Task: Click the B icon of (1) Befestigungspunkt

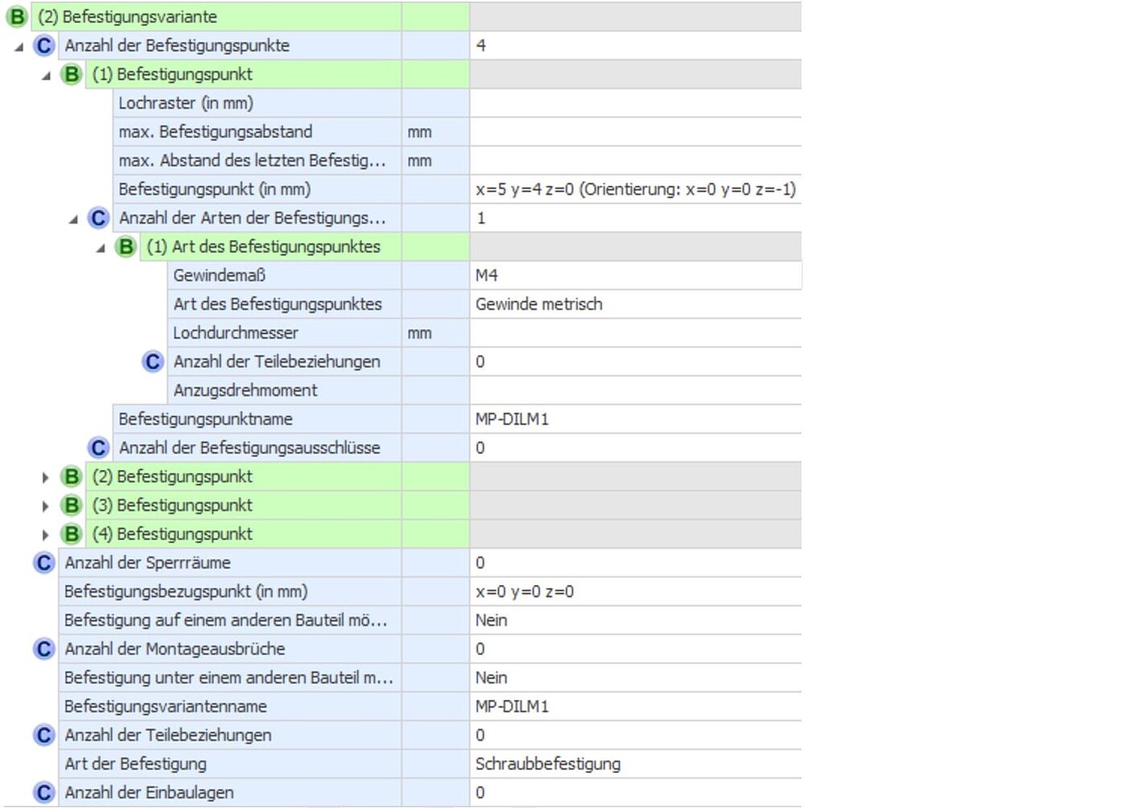Action: [x=72, y=74]
